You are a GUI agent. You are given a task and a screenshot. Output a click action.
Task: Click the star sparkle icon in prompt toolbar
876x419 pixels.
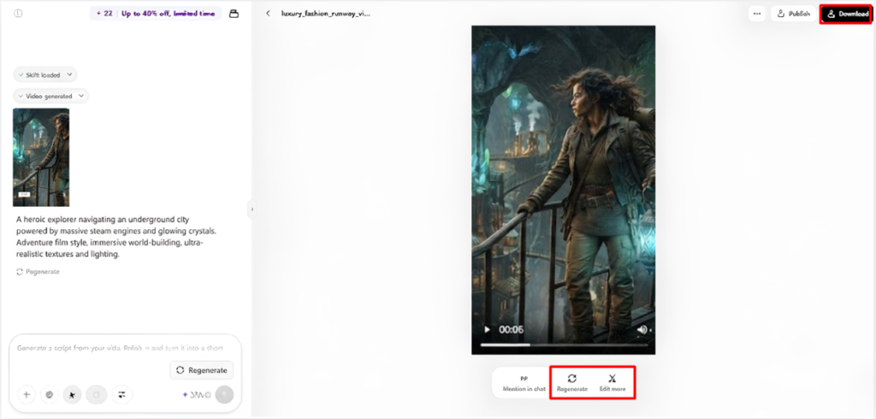pos(72,394)
